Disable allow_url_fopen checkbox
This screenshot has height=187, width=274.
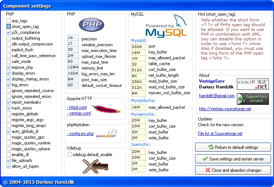[9, 166]
